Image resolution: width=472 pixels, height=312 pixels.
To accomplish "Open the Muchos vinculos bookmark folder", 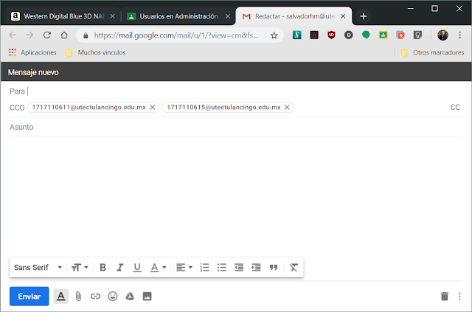I will point(96,52).
